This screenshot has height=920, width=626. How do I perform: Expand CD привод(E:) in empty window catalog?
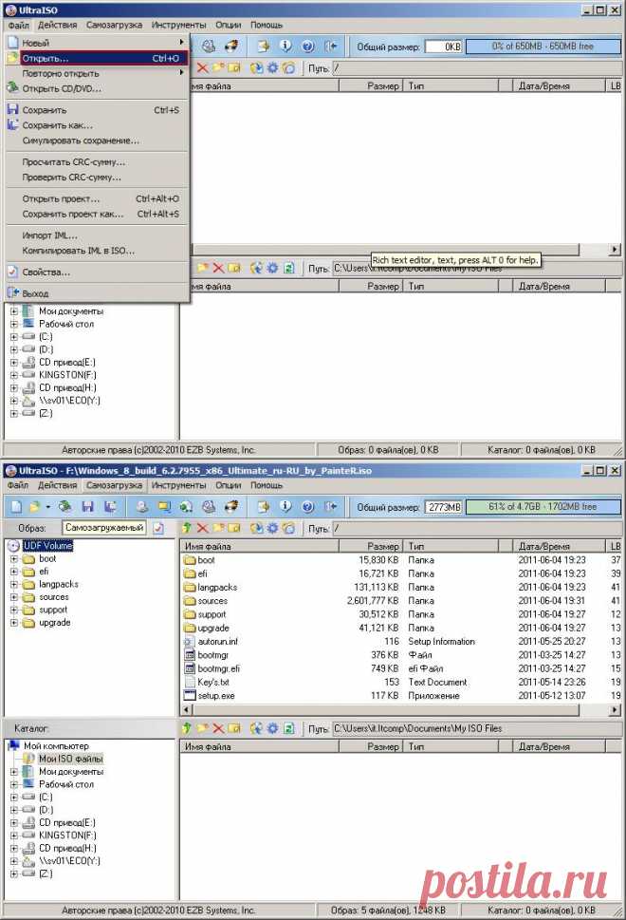tap(14, 363)
